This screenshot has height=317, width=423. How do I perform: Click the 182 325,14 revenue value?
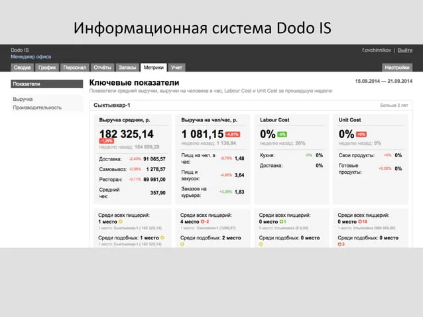point(126,134)
